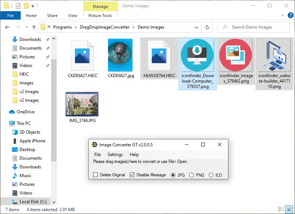Select the PNG output format
Viewport: 295px width, 214px height.
tap(191, 175)
